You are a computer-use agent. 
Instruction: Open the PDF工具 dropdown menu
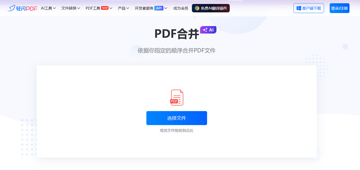pos(99,8)
